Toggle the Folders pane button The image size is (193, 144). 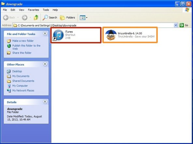click(x=67, y=18)
